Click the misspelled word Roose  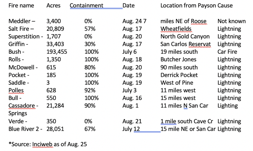click(199, 21)
